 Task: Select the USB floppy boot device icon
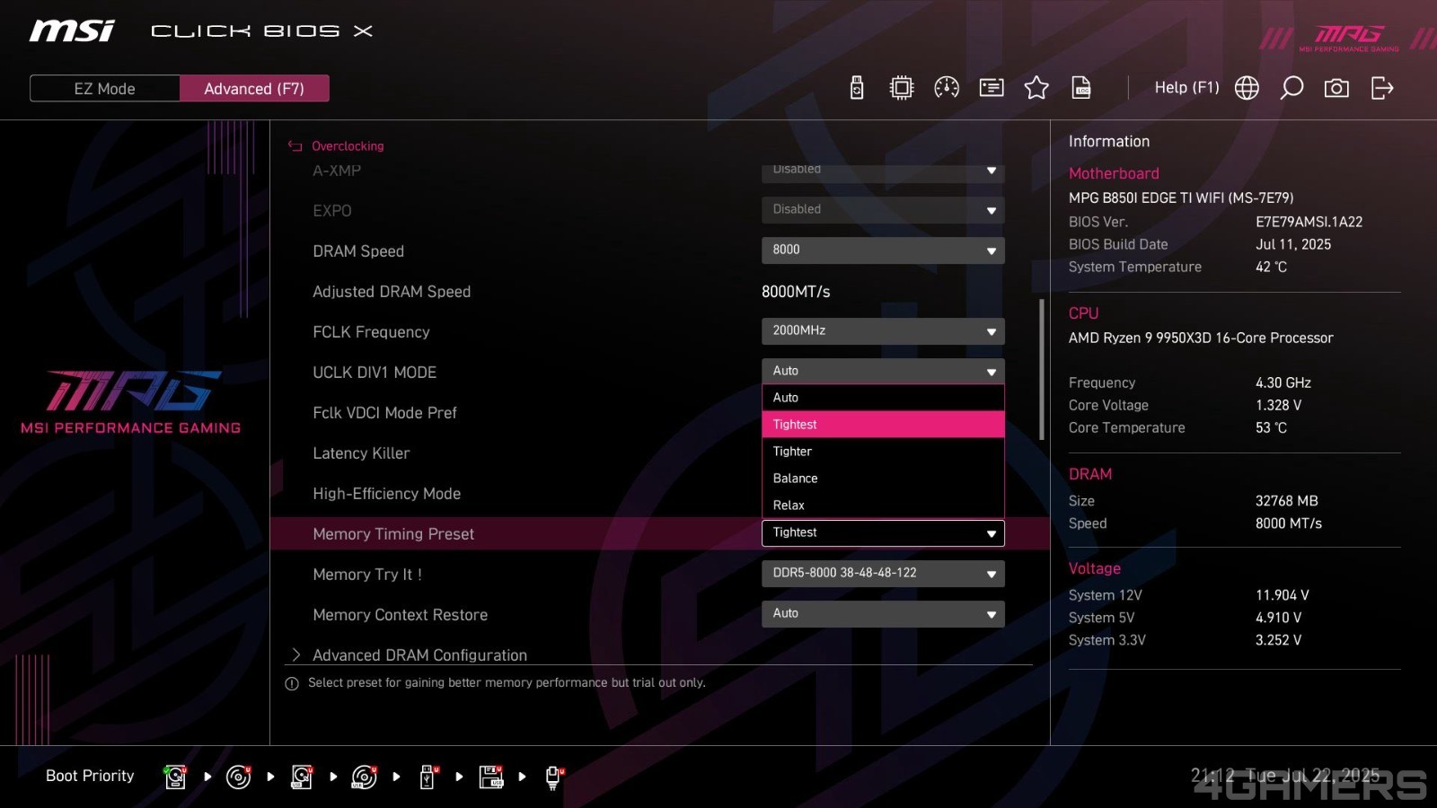tap(491, 777)
